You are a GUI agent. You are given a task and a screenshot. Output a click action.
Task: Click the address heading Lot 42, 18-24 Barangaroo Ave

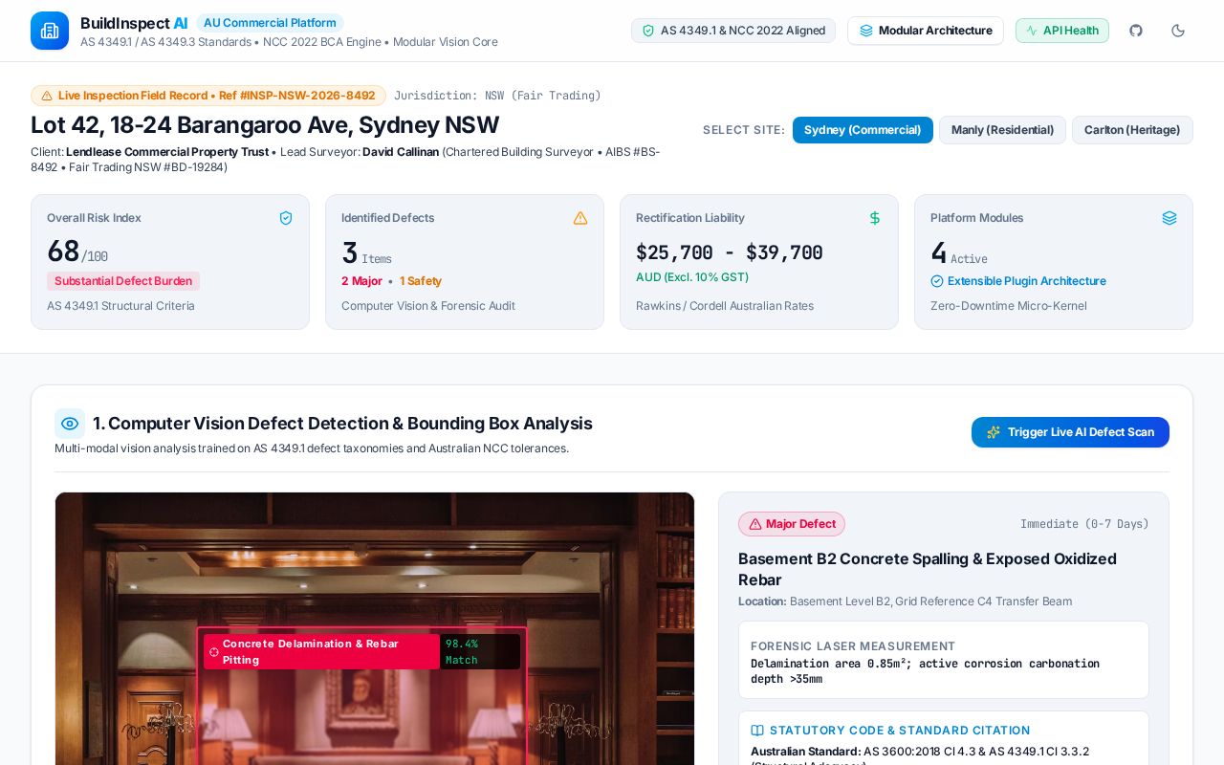click(265, 125)
